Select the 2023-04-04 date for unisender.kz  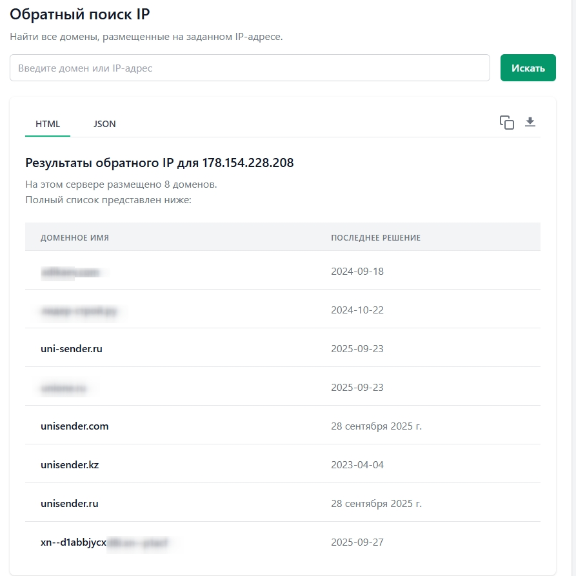click(357, 465)
